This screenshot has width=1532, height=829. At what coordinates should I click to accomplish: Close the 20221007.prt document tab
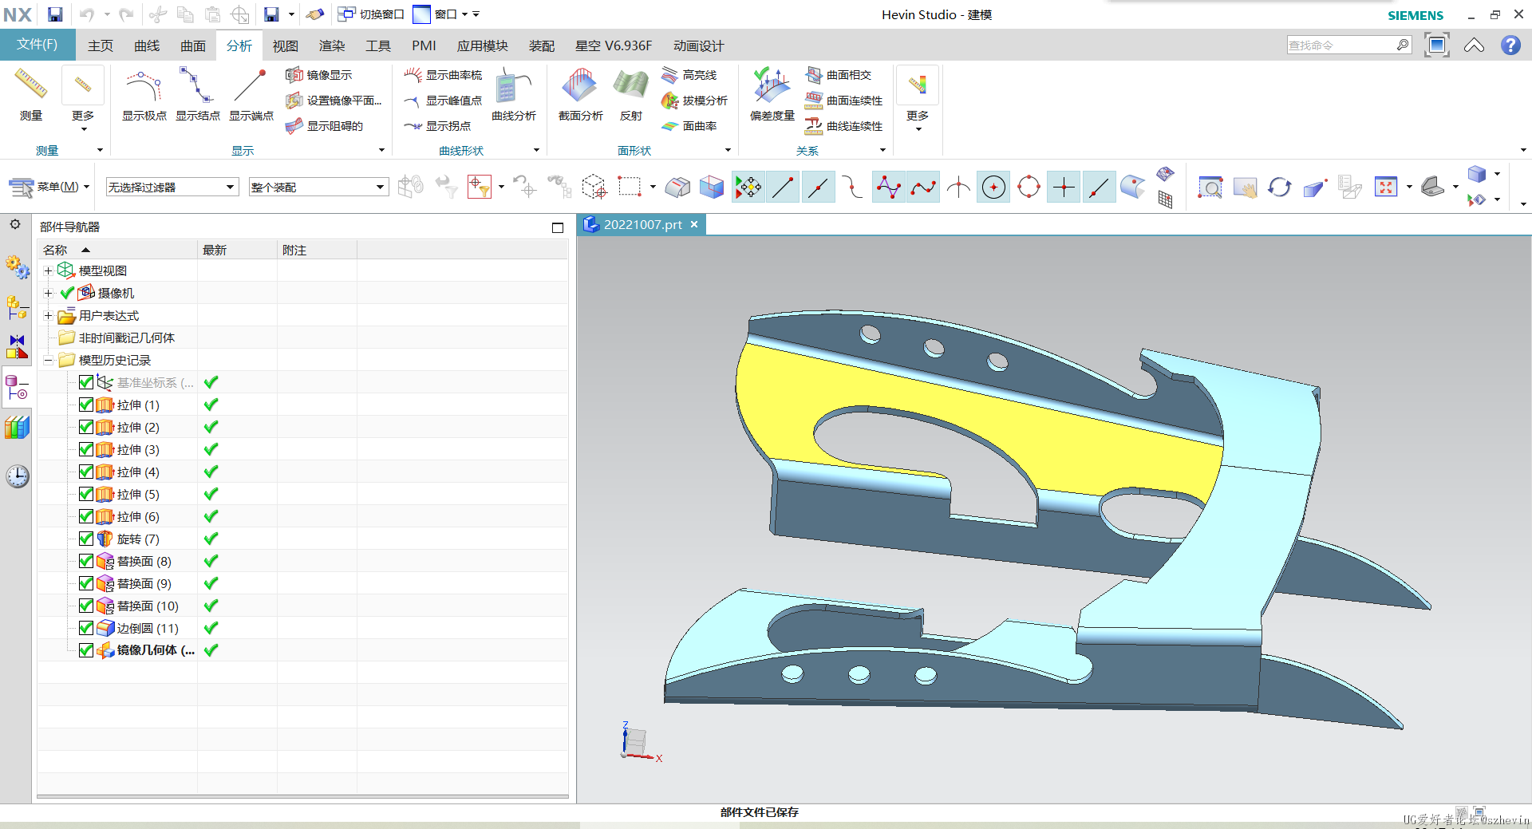(694, 224)
